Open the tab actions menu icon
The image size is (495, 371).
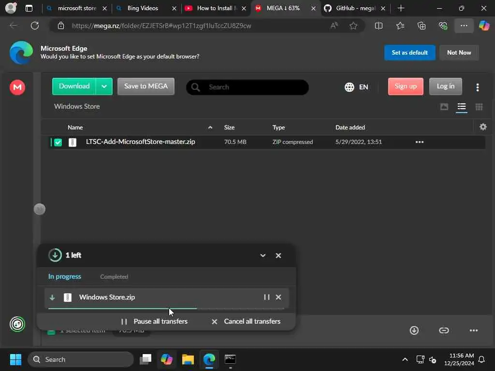coord(29,8)
